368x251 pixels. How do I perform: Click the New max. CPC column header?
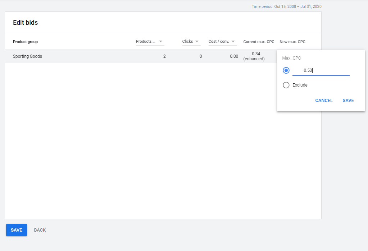pyautogui.click(x=292, y=42)
